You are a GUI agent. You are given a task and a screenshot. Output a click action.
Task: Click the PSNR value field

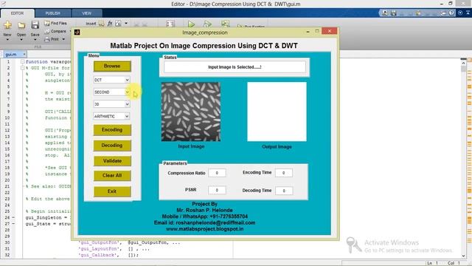tap(217, 191)
